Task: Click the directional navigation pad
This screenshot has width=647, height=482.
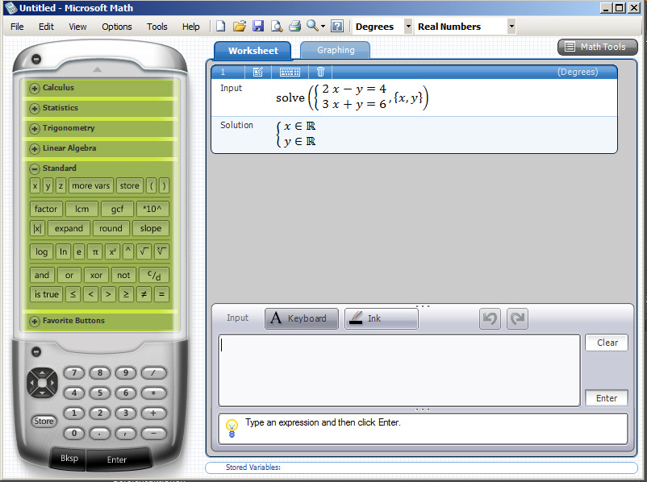Action: [42, 383]
